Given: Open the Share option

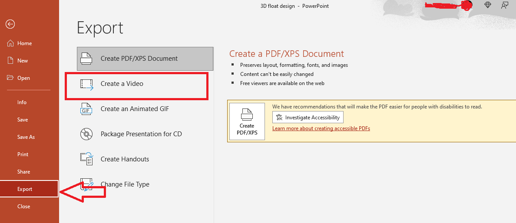Looking at the screenshot, I should [x=30, y=172].
